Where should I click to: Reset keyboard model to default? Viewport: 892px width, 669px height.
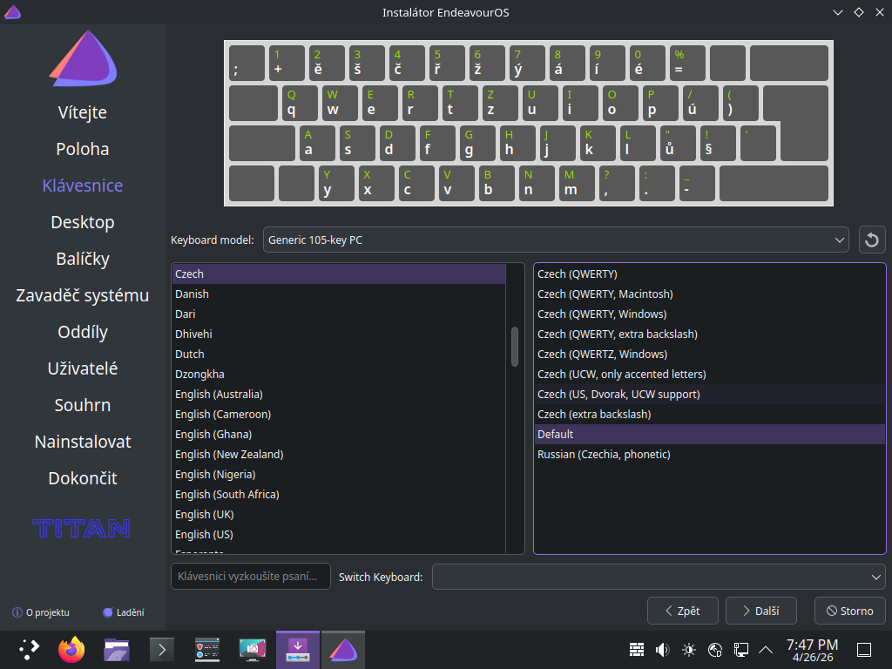tap(872, 240)
